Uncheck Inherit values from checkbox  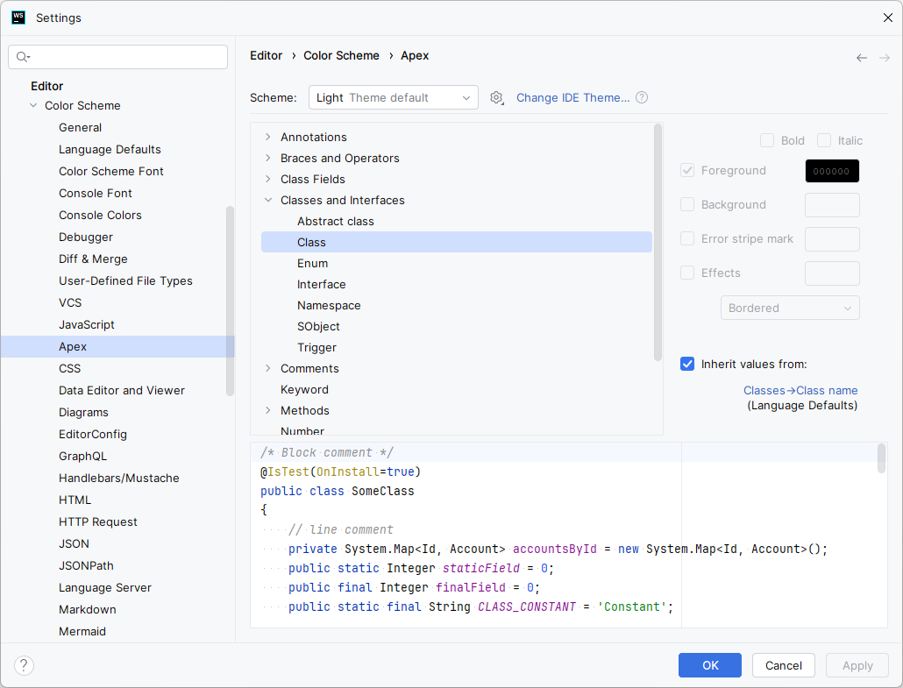click(687, 364)
